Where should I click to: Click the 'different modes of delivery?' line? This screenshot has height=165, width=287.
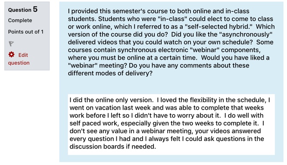(110, 73)
